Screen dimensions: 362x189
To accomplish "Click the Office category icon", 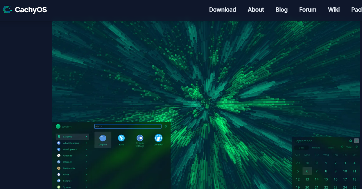I will (59, 174).
